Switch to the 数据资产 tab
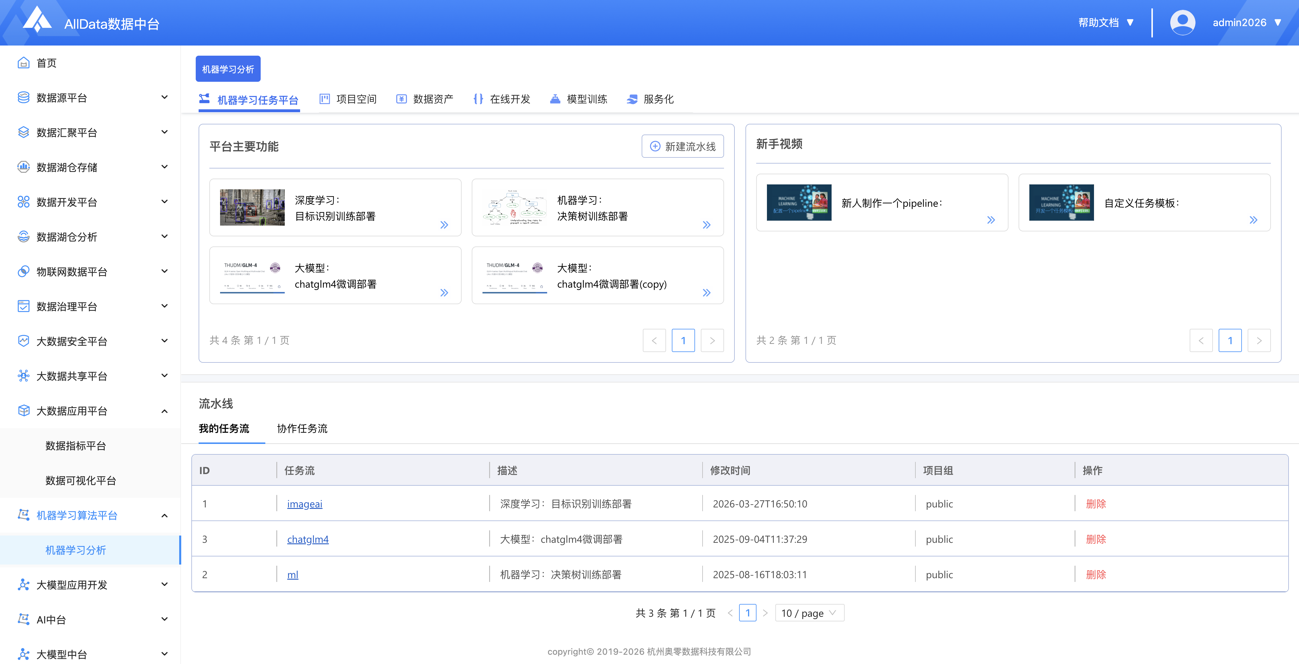Viewport: 1299px width, 664px height. 424,99
